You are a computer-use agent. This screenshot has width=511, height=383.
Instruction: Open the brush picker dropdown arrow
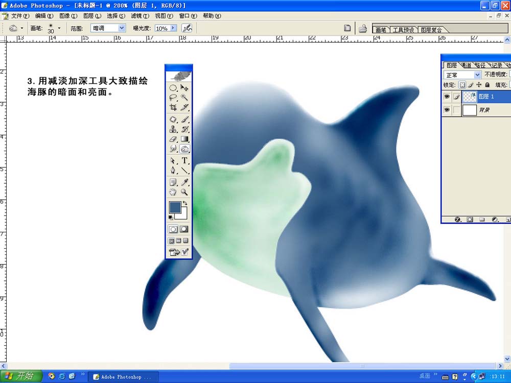[59, 28]
